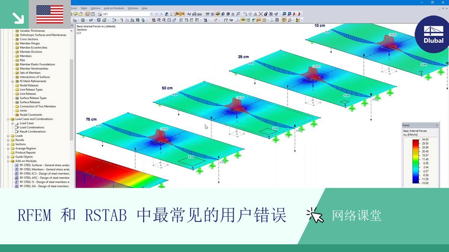
Task: Click the last red arrow export icon
Action: [x=299, y=14]
